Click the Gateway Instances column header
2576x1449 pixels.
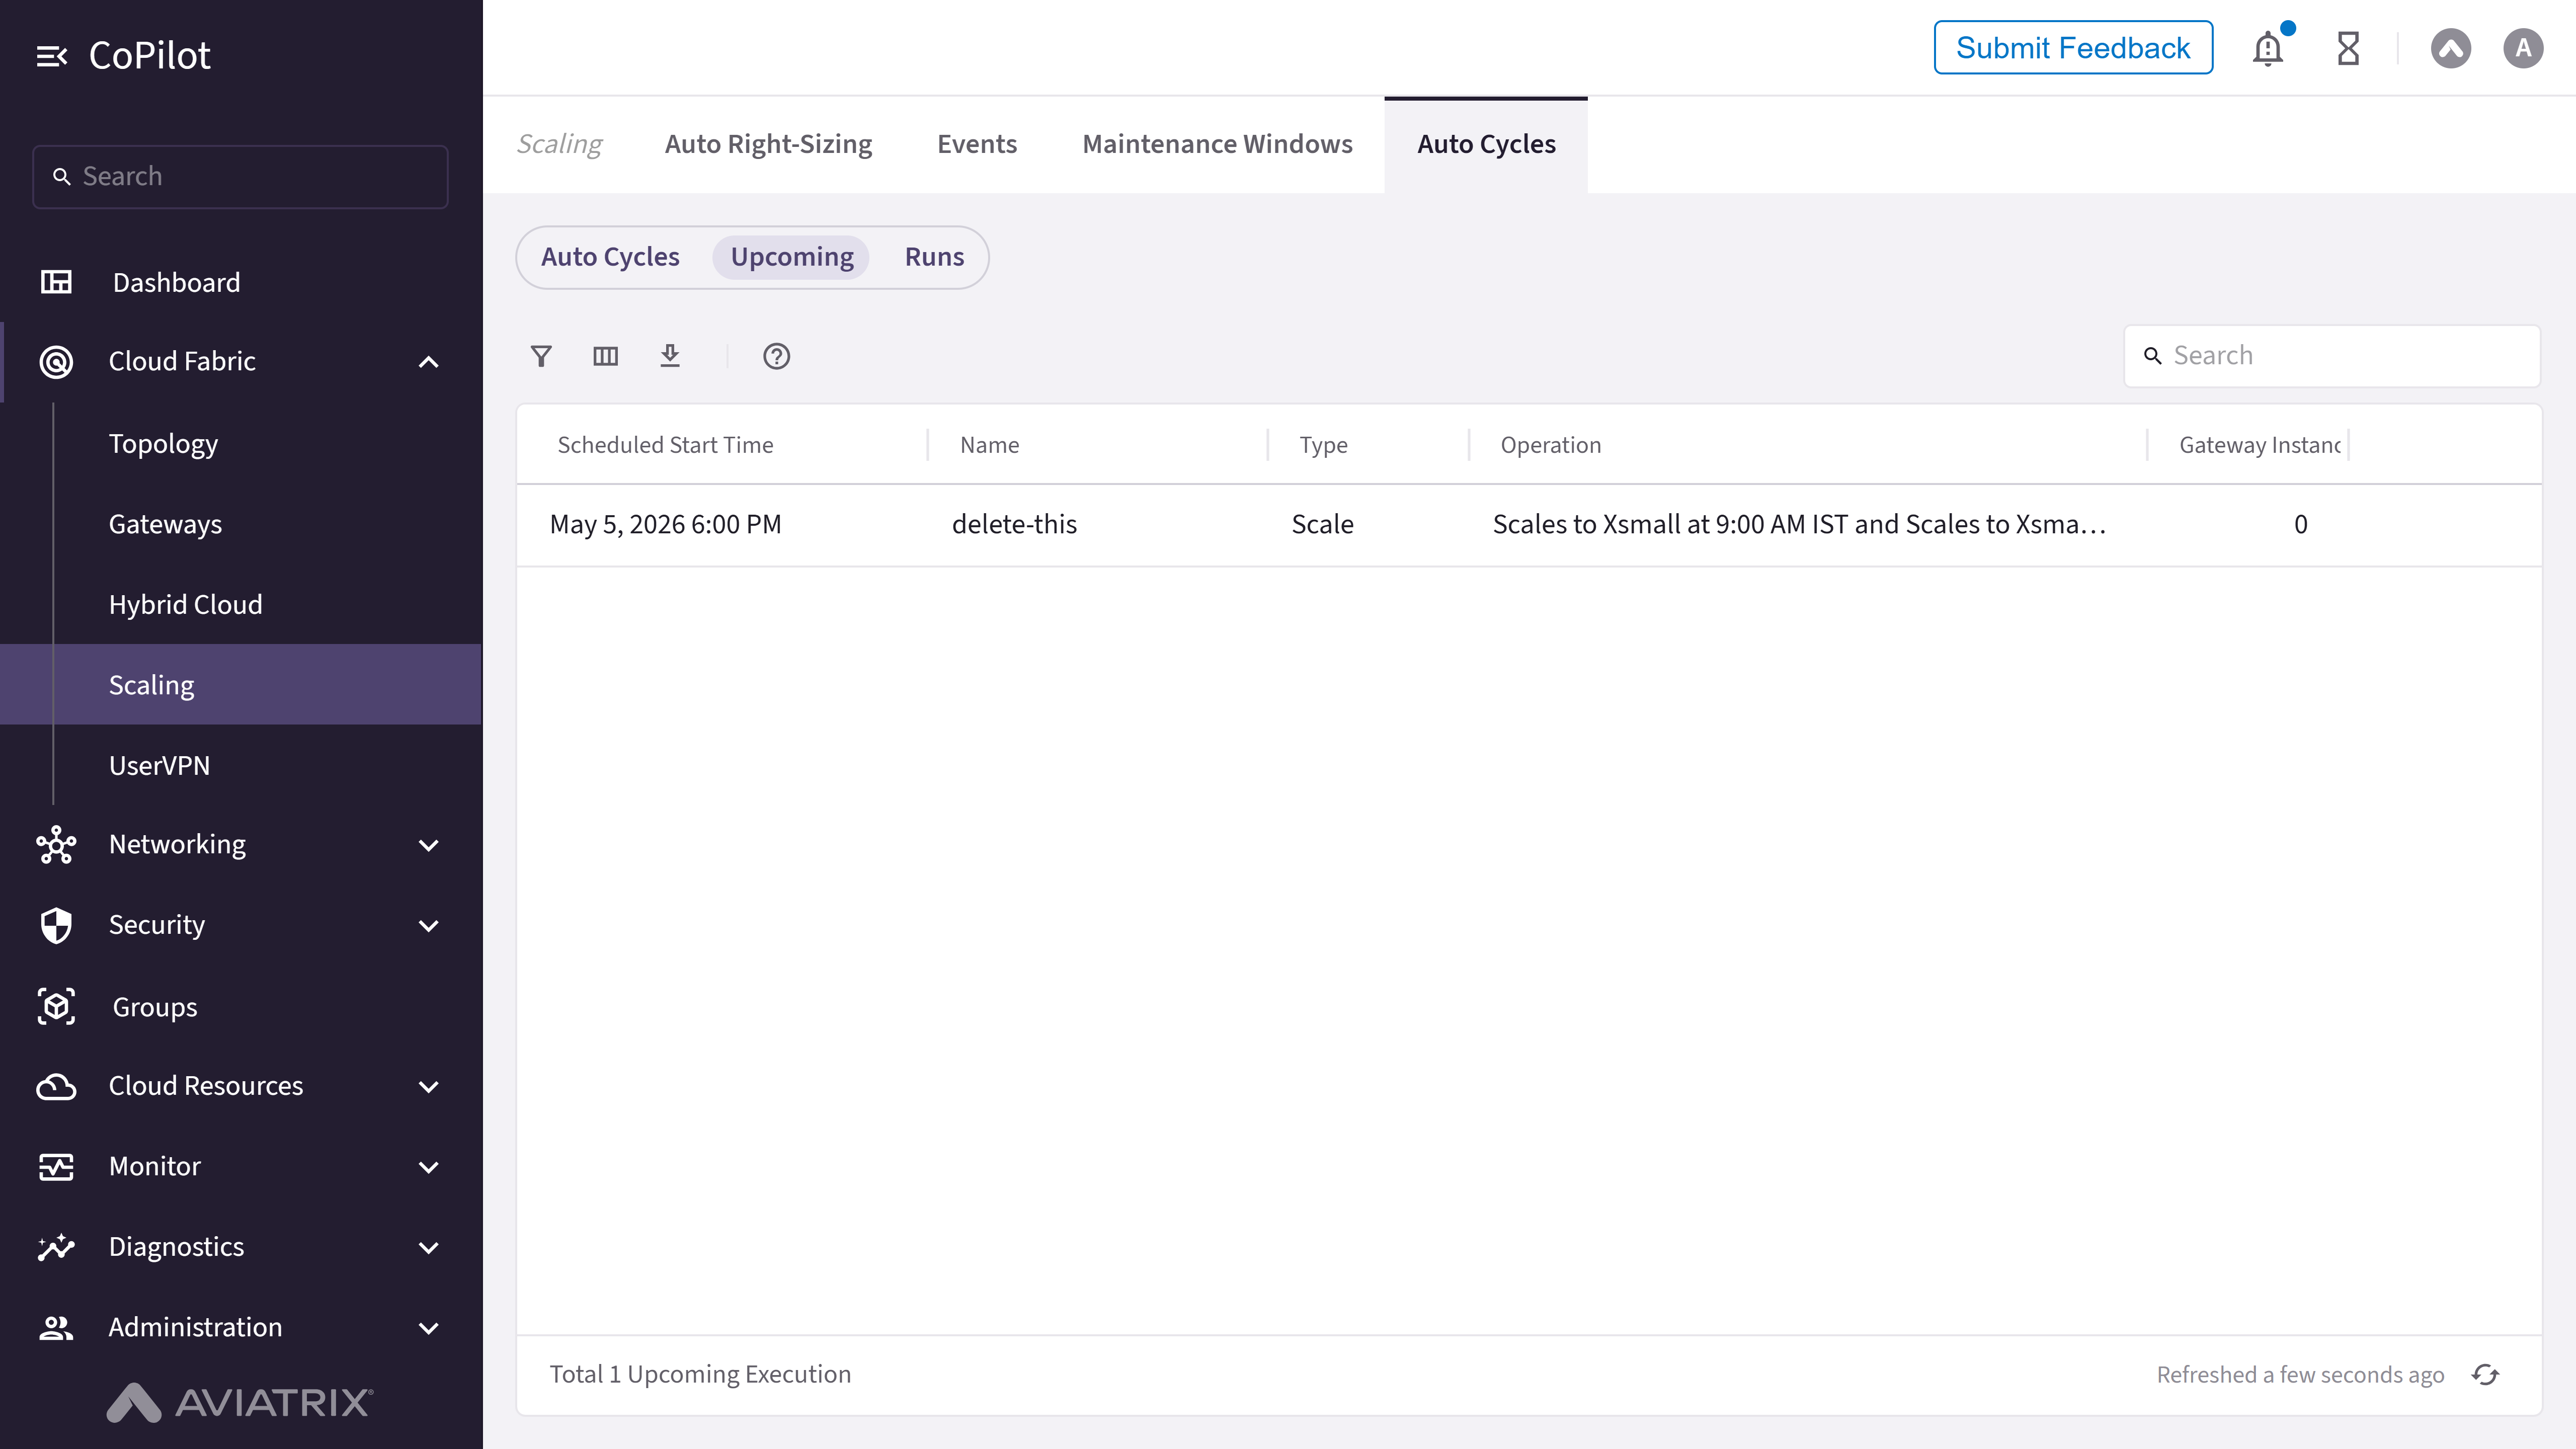(x=2259, y=445)
